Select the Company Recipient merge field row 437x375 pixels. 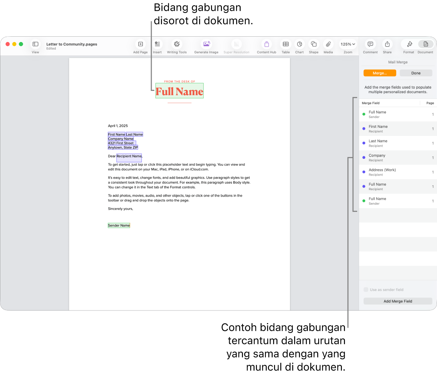398,158
